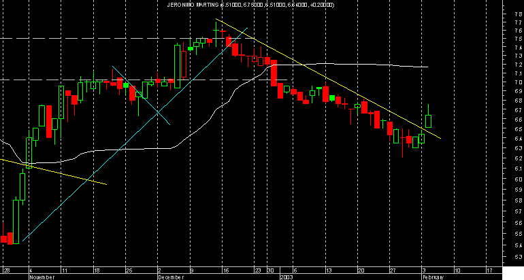The width and height of the screenshot is (524, 280).
Task: Select the 13 date label
Action: [329, 270]
